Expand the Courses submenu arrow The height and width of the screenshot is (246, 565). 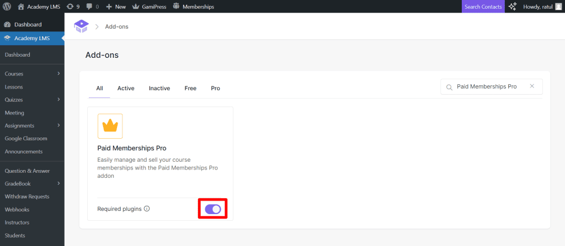point(58,74)
